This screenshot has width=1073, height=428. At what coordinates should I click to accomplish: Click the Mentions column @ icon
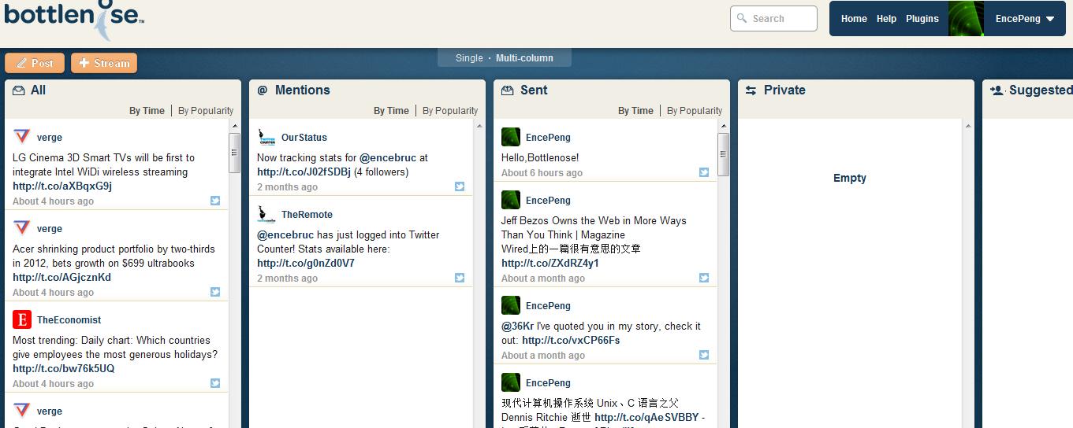(263, 90)
